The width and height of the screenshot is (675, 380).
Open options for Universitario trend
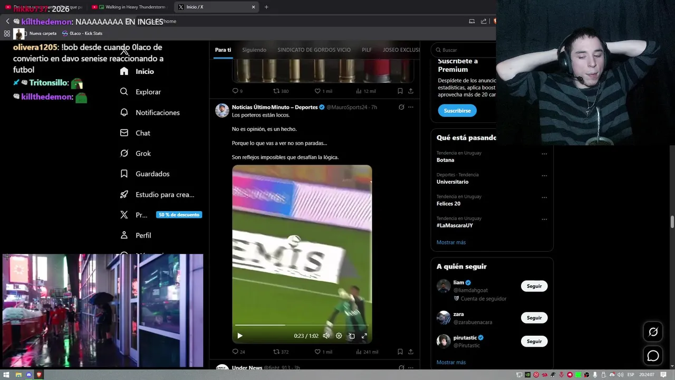coord(544,176)
